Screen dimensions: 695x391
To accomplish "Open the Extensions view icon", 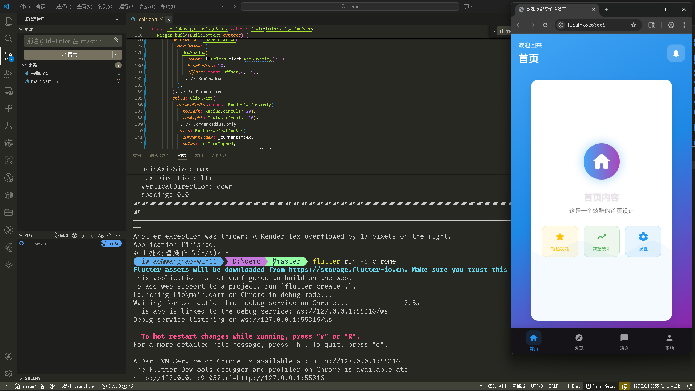I will (x=9, y=108).
